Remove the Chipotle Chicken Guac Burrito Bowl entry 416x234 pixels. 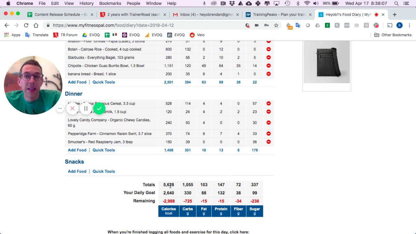(268, 66)
